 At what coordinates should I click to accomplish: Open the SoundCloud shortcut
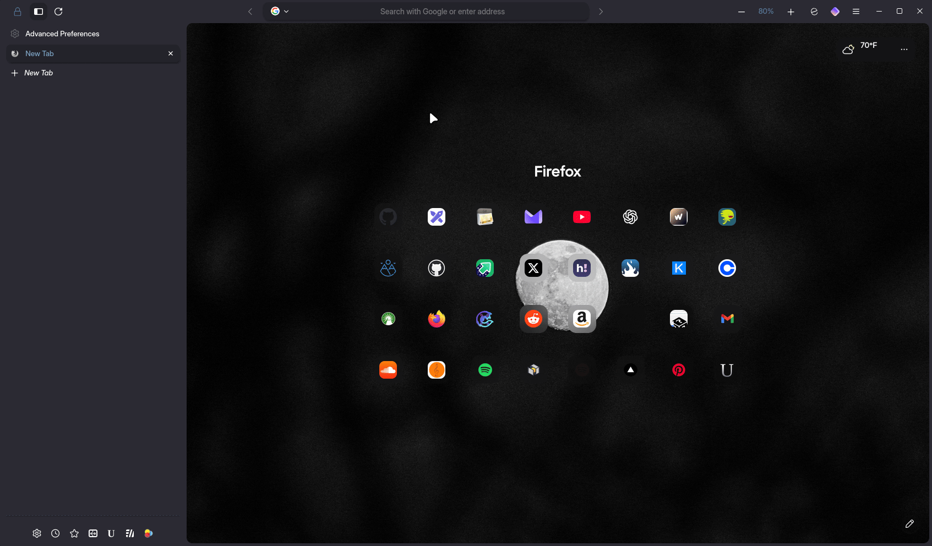click(x=388, y=370)
